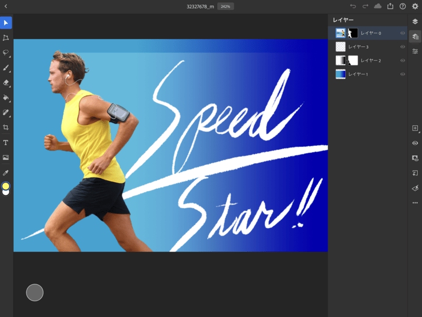Viewport: 422px width, 317px height.
Task: Open the layer properties panel
Action: pos(415,51)
